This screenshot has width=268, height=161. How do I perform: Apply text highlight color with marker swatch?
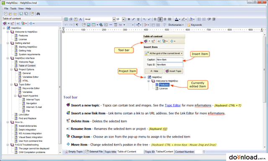[183, 19]
